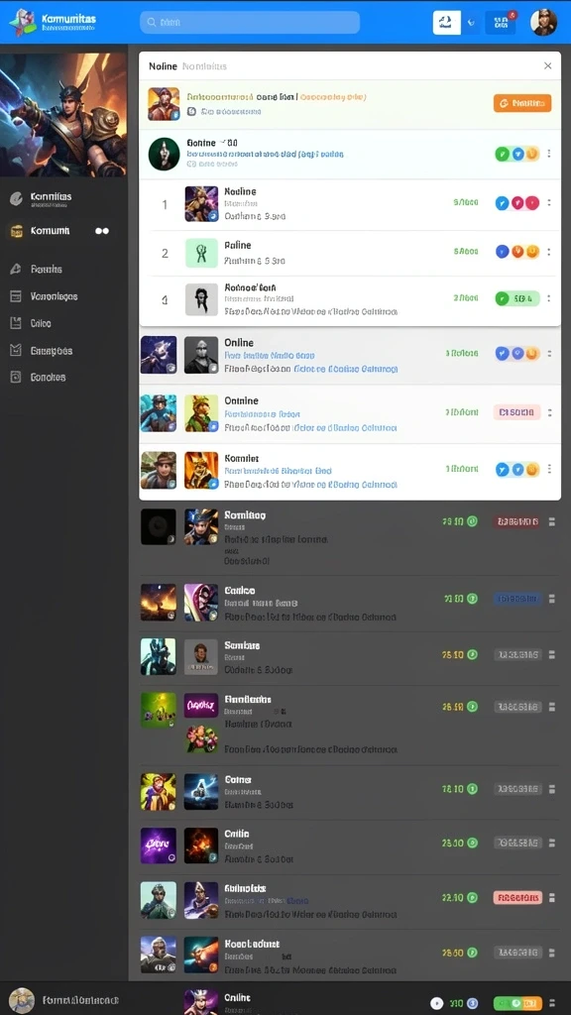Viewport: 571px width, 1015px height.
Task: Click grey helmet avatar in first Online row
Action: [200, 355]
